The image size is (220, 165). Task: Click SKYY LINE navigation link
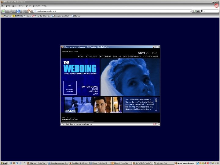[x=117, y=57]
